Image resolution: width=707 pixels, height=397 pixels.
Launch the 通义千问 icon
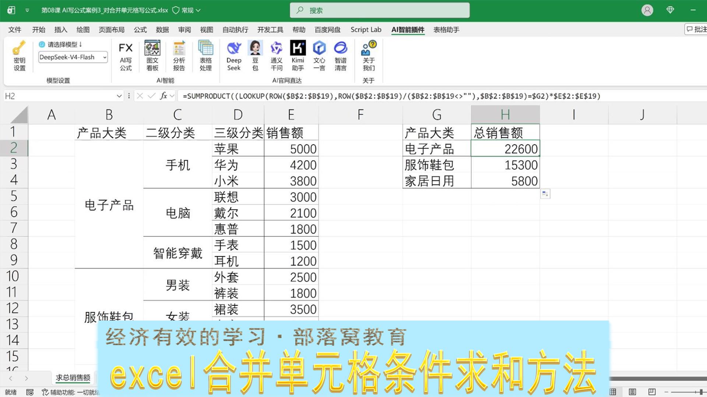(276, 56)
